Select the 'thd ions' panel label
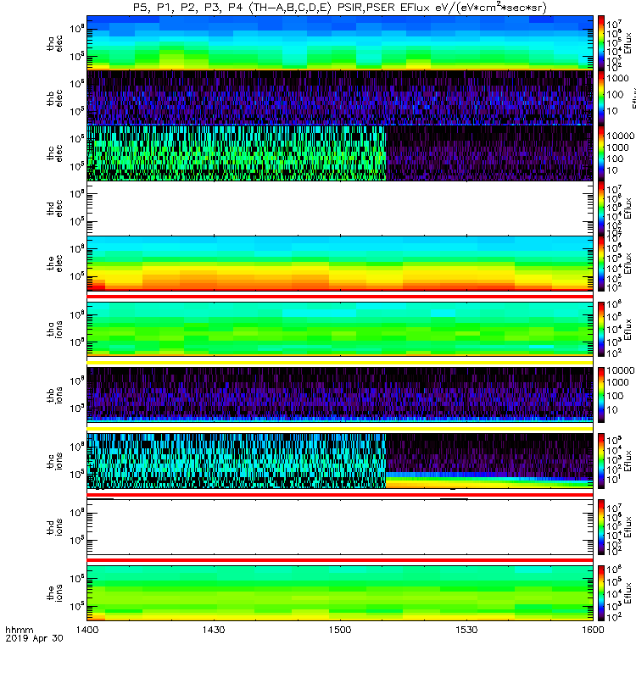636x678 pixels. click(x=55, y=527)
